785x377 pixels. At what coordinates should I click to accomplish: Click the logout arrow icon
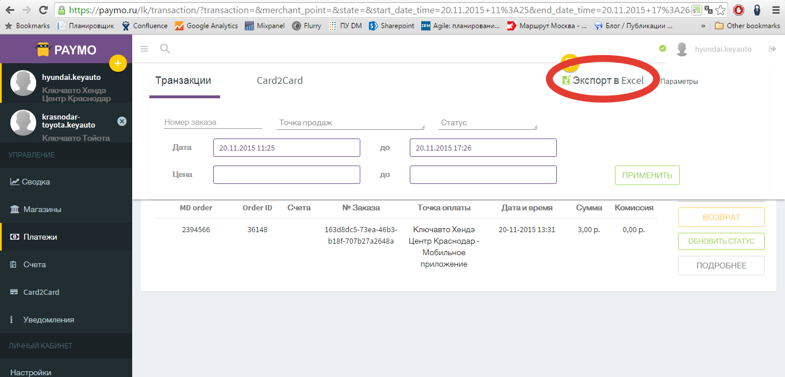[772, 49]
